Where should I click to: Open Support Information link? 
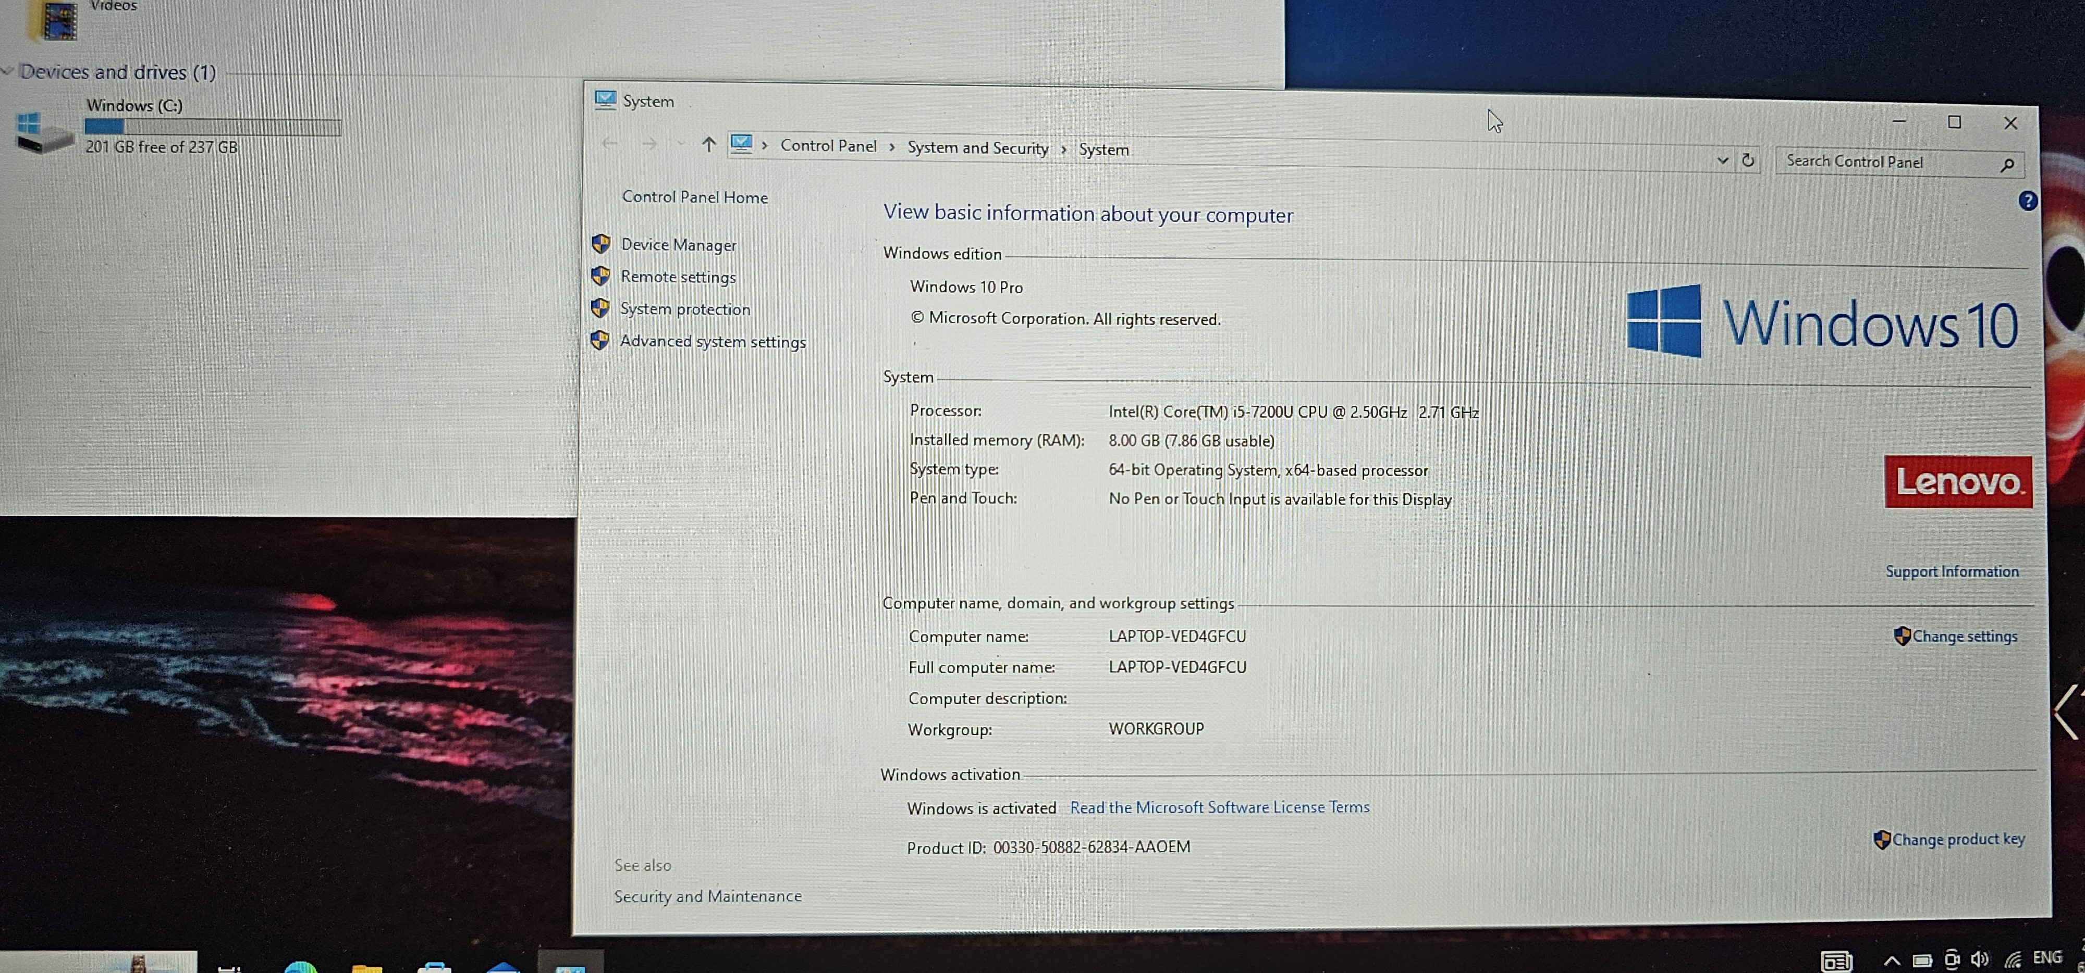[x=1952, y=572]
